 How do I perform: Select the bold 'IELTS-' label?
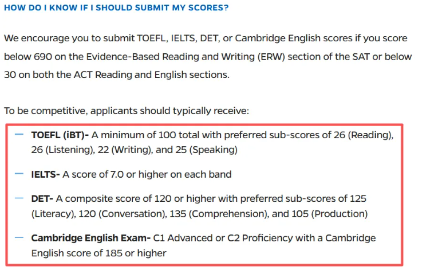46,174
